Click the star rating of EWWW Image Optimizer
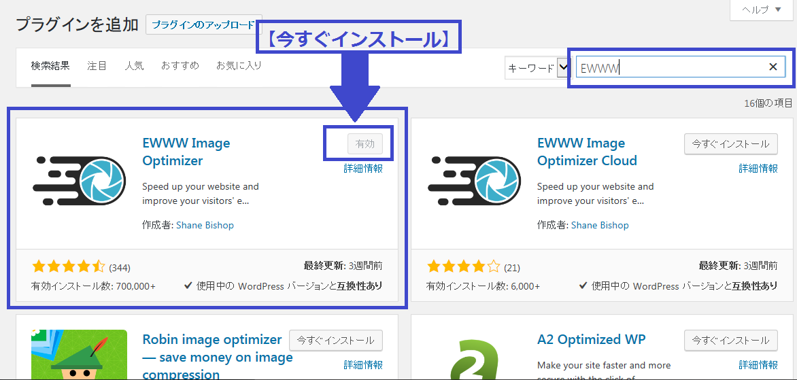The height and width of the screenshot is (380, 797). (x=68, y=266)
